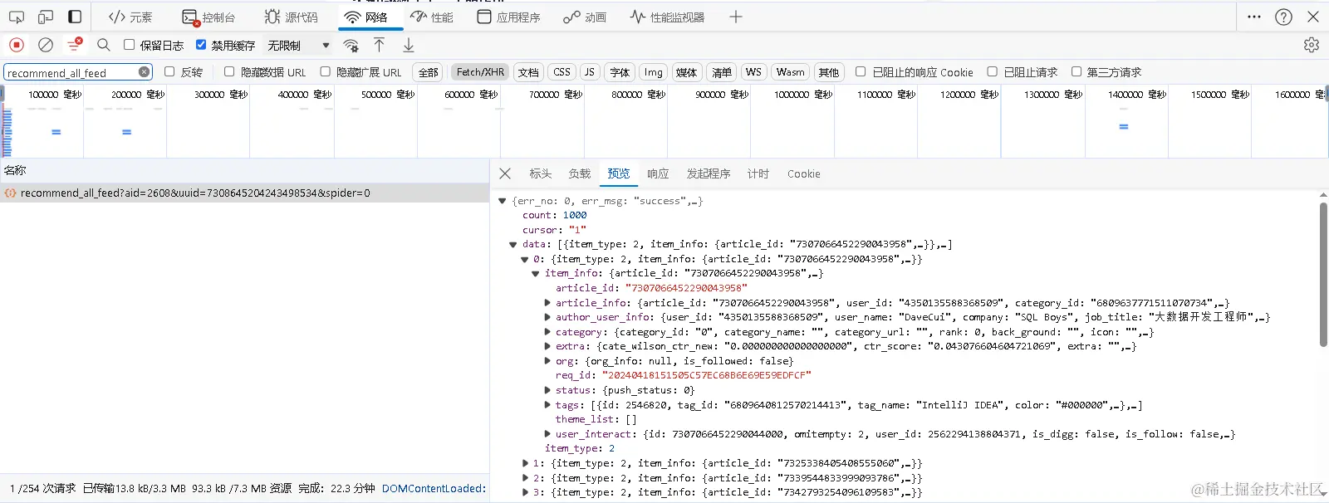Viewport: 1329px width, 503px height.
Task: Filter by Wasm resources
Action: click(790, 72)
